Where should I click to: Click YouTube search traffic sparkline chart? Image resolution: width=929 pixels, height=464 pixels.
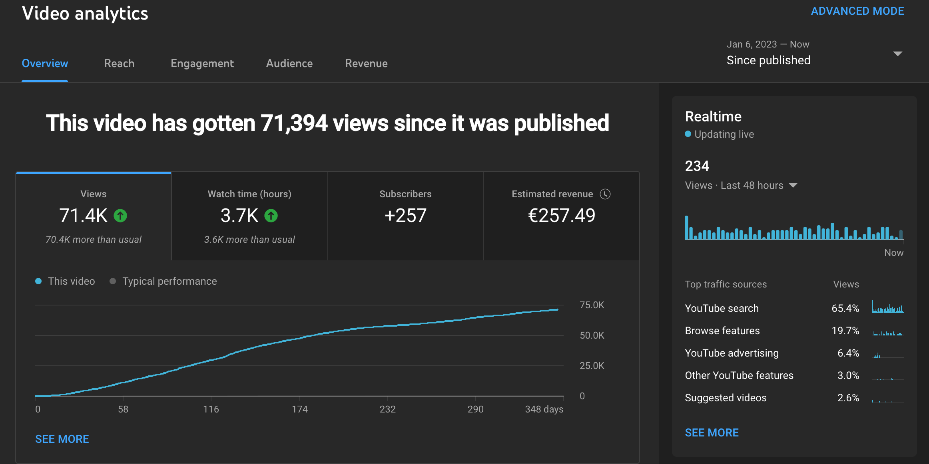(x=888, y=307)
